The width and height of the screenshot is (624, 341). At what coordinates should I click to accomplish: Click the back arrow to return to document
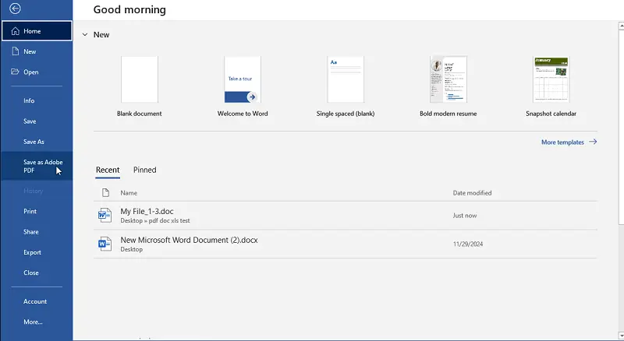click(15, 9)
